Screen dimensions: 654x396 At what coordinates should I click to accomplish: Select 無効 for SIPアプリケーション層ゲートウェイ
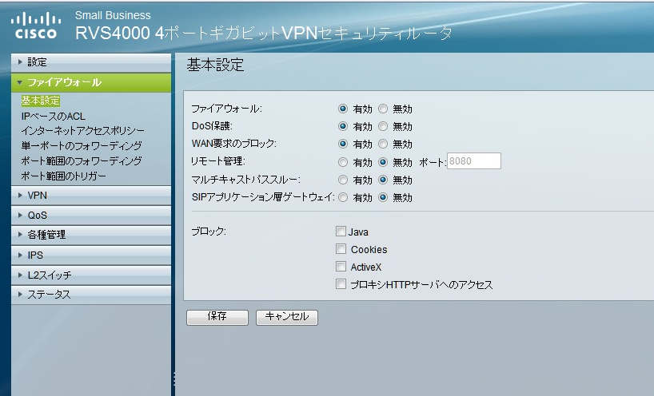(383, 197)
